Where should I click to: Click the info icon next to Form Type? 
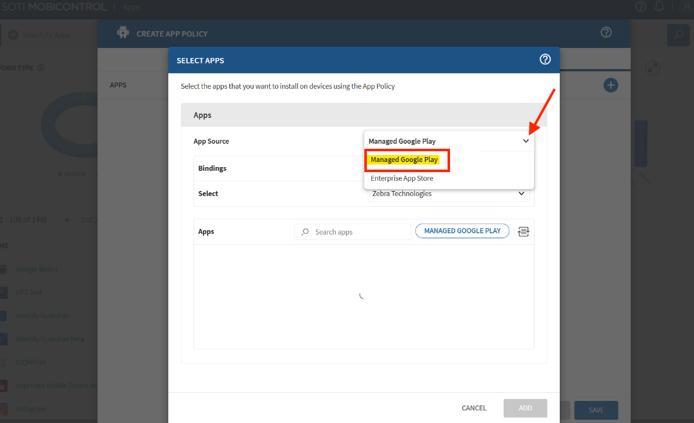[x=41, y=67]
